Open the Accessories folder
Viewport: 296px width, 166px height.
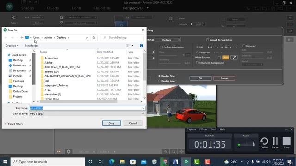pos(51,58)
